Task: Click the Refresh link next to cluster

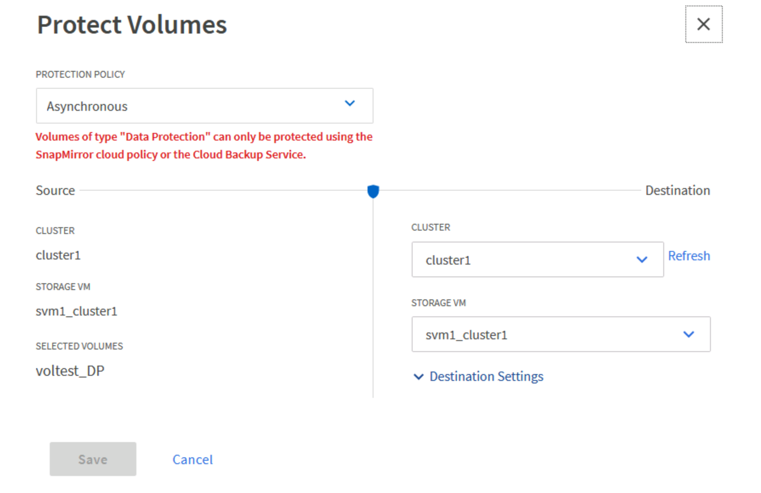Action: (689, 256)
